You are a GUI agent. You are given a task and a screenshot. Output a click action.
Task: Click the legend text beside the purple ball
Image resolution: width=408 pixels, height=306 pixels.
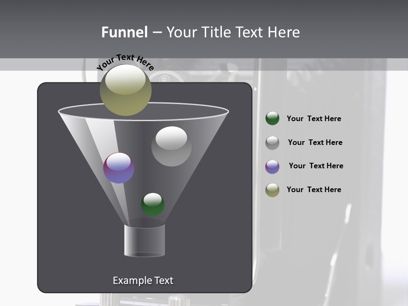click(x=316, y=166)
